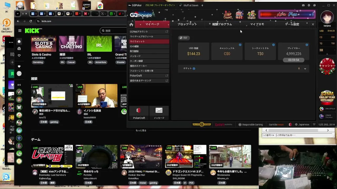Open GGPassアカウント menu item
The image size is (337, 189).
tap(149, 31)
